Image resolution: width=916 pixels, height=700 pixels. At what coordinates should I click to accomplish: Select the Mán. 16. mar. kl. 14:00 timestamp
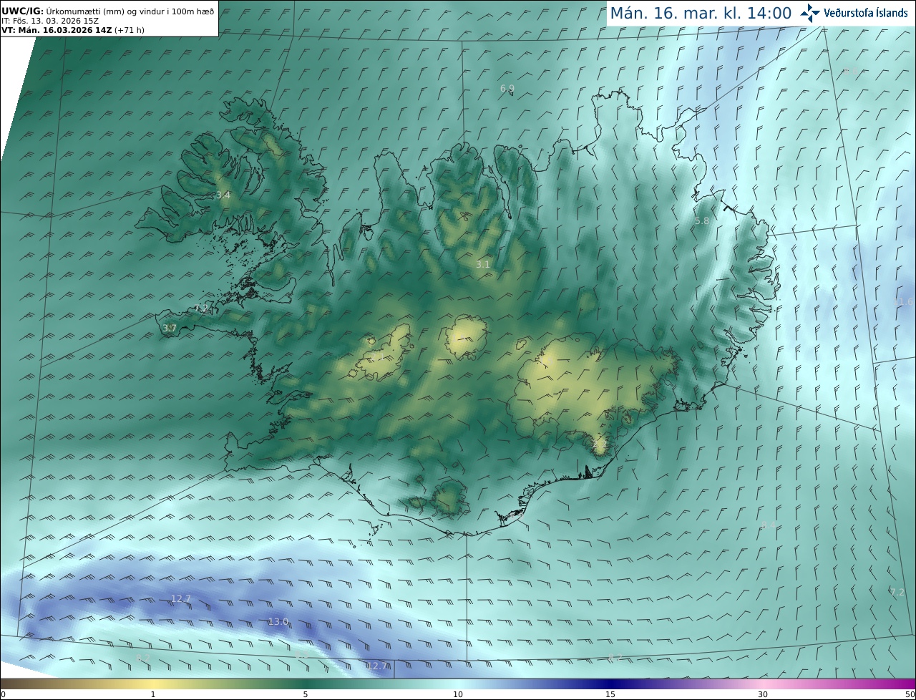click(700, 13)
